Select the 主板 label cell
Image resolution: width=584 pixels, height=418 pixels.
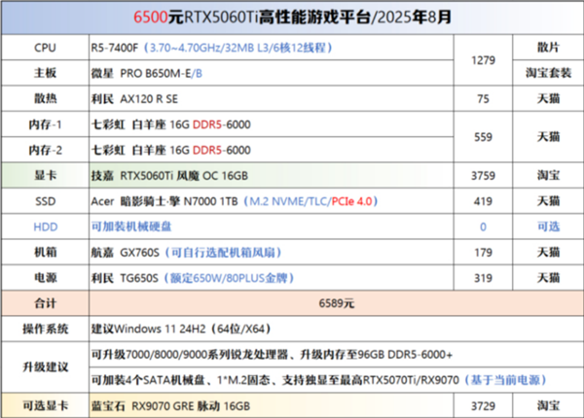(x=45, y=73)
